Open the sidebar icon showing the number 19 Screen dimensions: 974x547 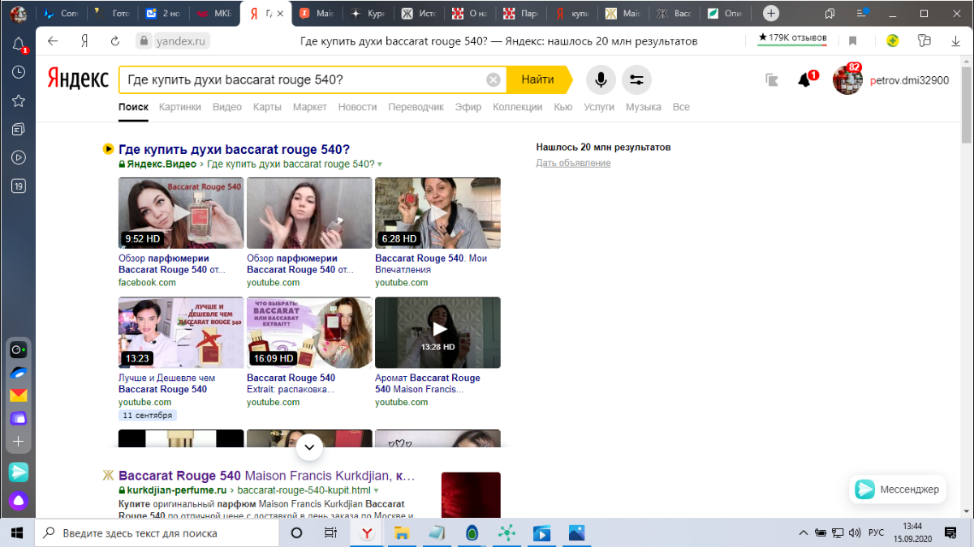click(18, 186)
